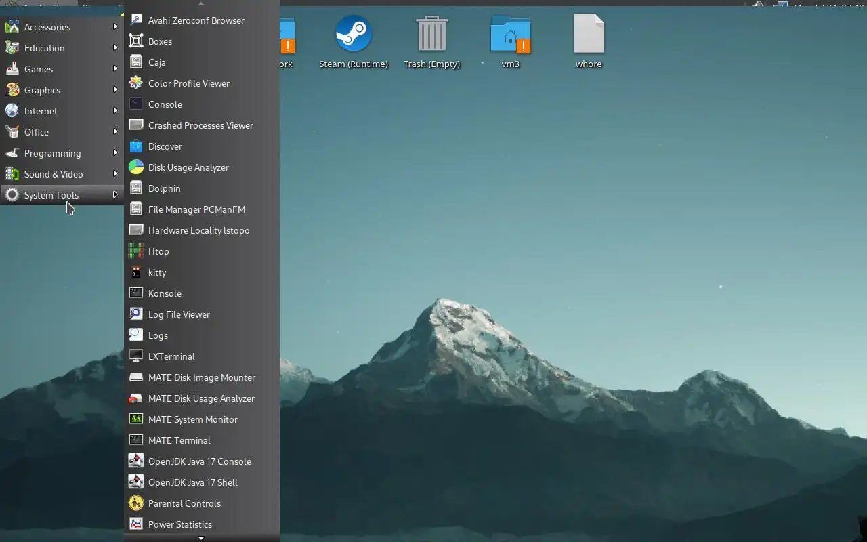Image resolution: width=867 pixels, height=542 pixels.
Task: Click the MATE System Monitor graph icon
Action: [x=136, y=419]
